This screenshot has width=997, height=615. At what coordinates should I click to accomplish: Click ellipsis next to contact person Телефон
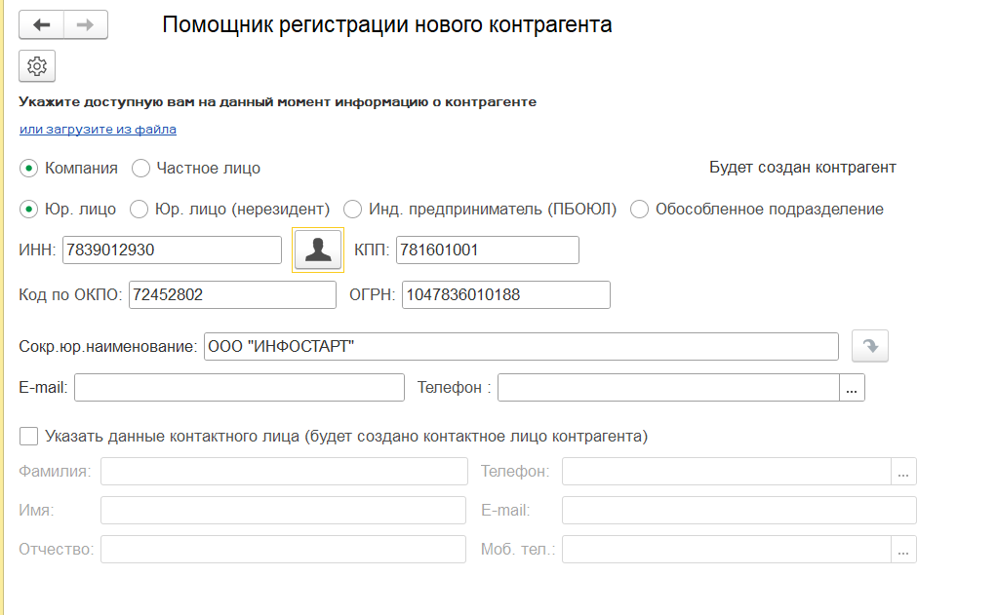(x=903, y=472)
